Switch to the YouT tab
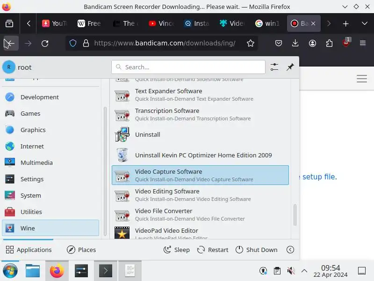The width and height of the screenshot is (374, 281). 55,23
